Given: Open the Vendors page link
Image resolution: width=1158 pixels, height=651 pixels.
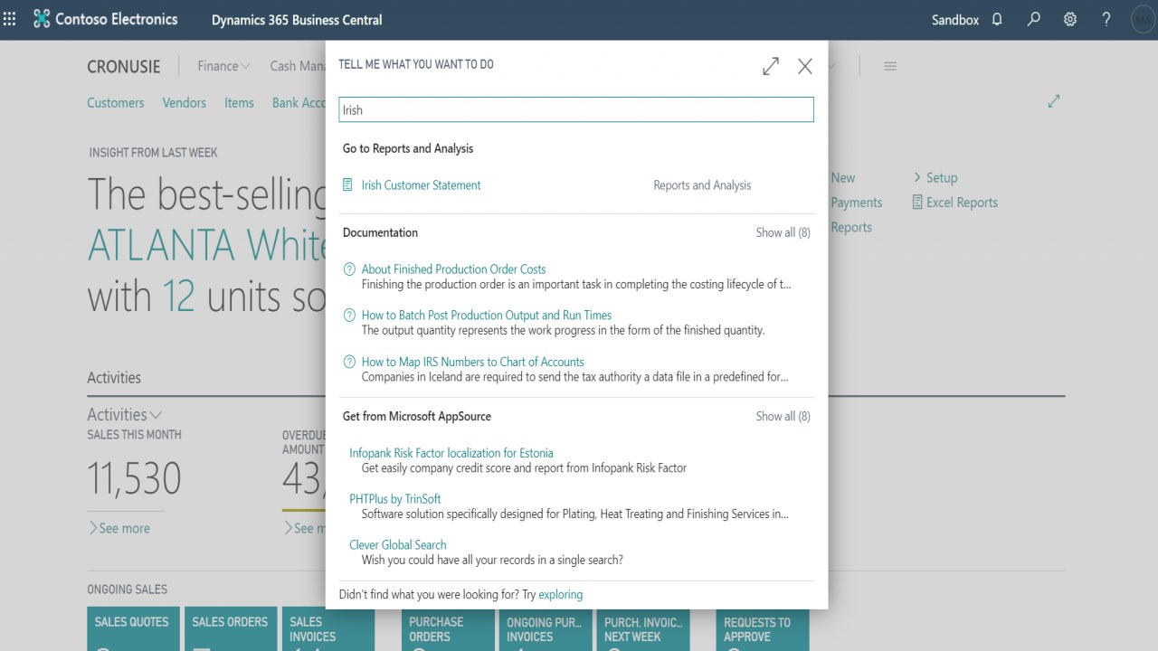Looking at the screenshot, I should (x=185, y=102).
